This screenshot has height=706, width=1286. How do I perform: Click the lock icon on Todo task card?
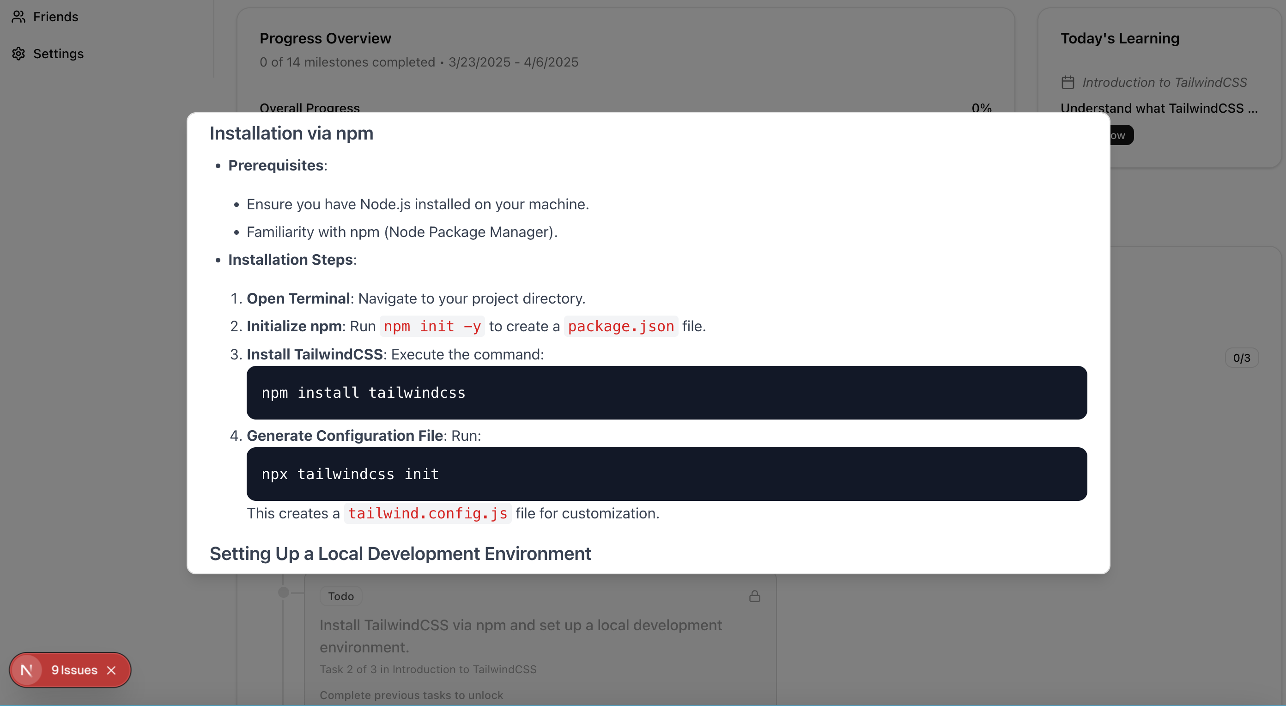[754, 596]
